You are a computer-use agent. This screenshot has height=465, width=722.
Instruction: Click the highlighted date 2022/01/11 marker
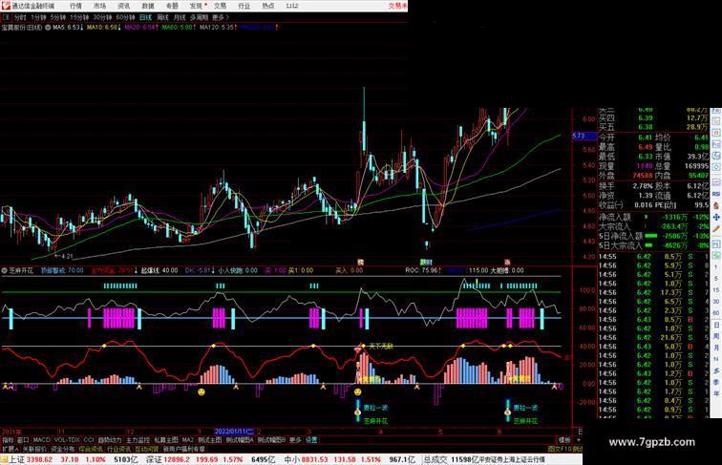[234, 432]
